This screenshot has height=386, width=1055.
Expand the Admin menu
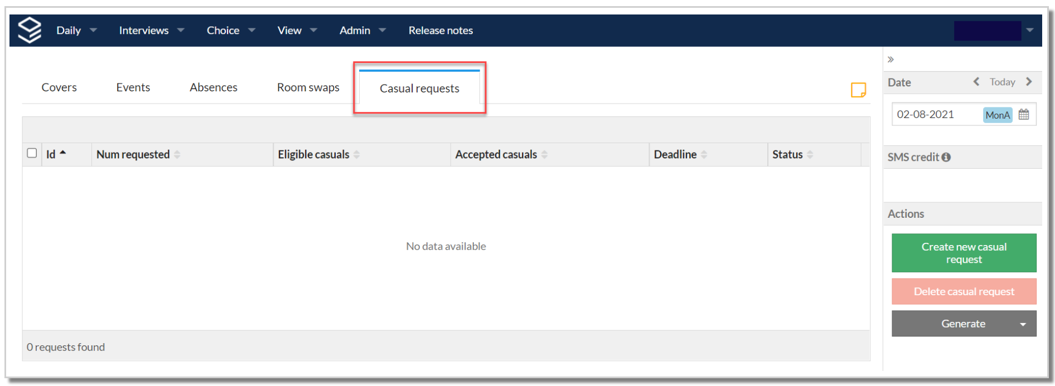click(x=362, y=30)
